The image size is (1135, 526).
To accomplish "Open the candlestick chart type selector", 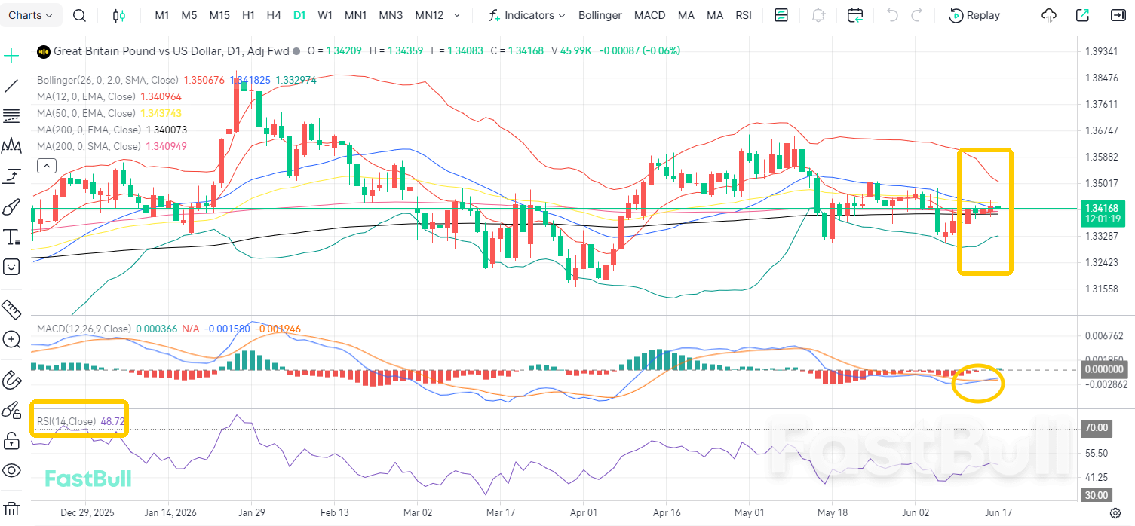I will (x=118, y=15).
